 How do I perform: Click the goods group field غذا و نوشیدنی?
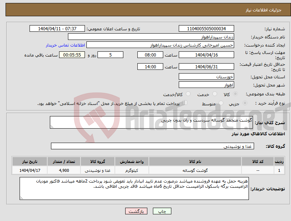pyautogui.click(x=153, y=146)
